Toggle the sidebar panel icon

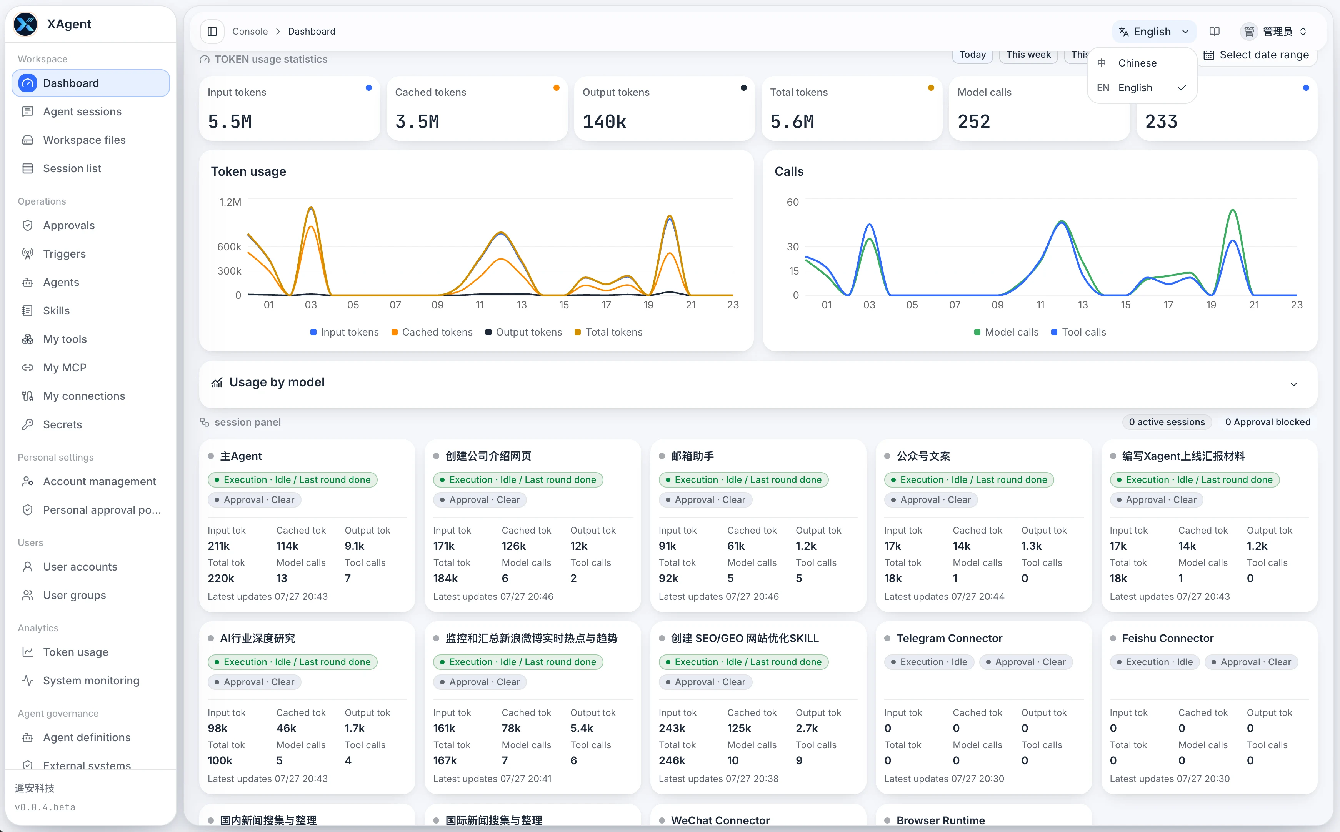click(212, 32)
